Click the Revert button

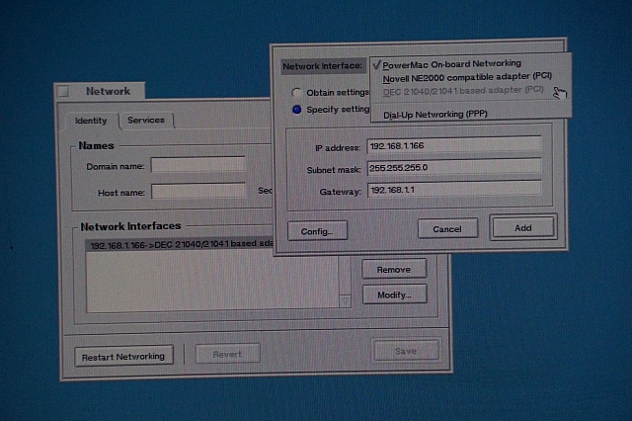[x=227, y=354]
